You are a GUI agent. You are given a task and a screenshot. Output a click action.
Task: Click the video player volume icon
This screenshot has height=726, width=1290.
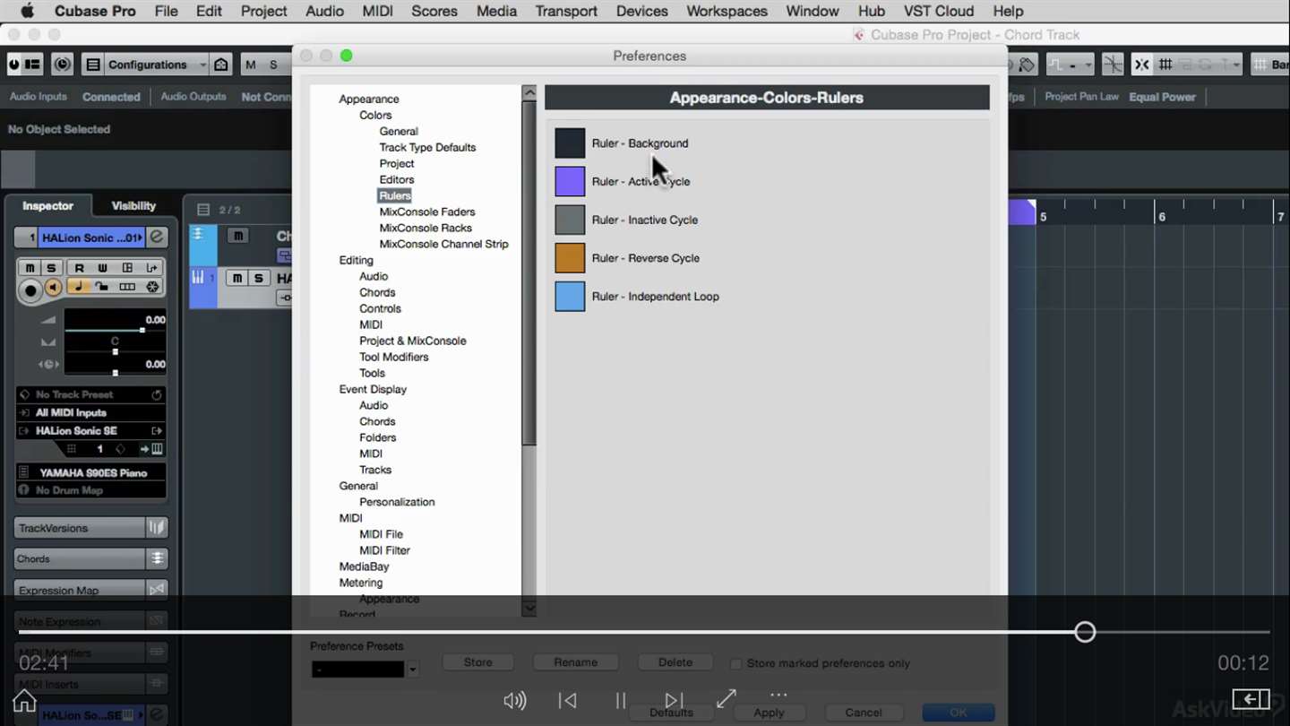tap(515, 701)
